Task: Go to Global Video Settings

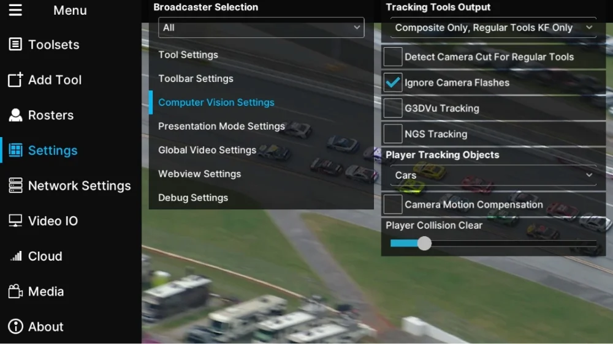Action: (207, 150)
